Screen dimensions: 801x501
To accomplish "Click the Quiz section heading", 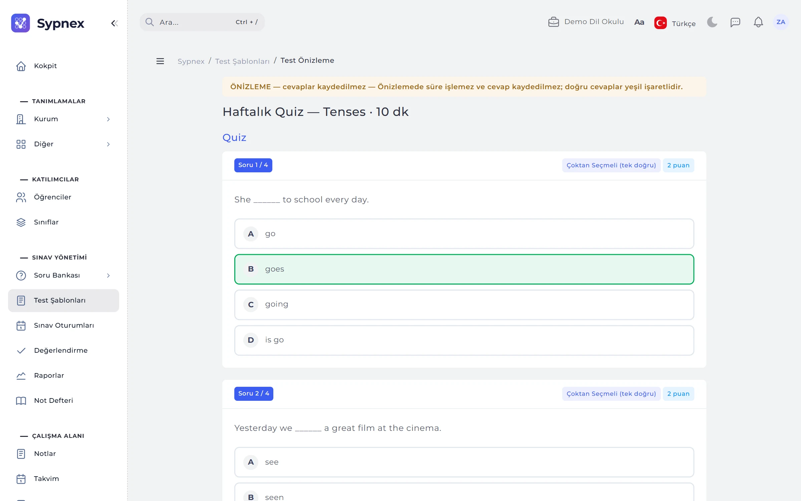I will (234, 137).
